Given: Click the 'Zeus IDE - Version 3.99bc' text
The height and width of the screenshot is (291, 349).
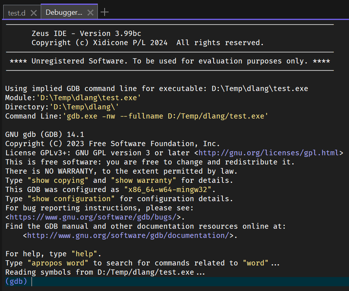Looking at the screenshot, I should 86,34.
